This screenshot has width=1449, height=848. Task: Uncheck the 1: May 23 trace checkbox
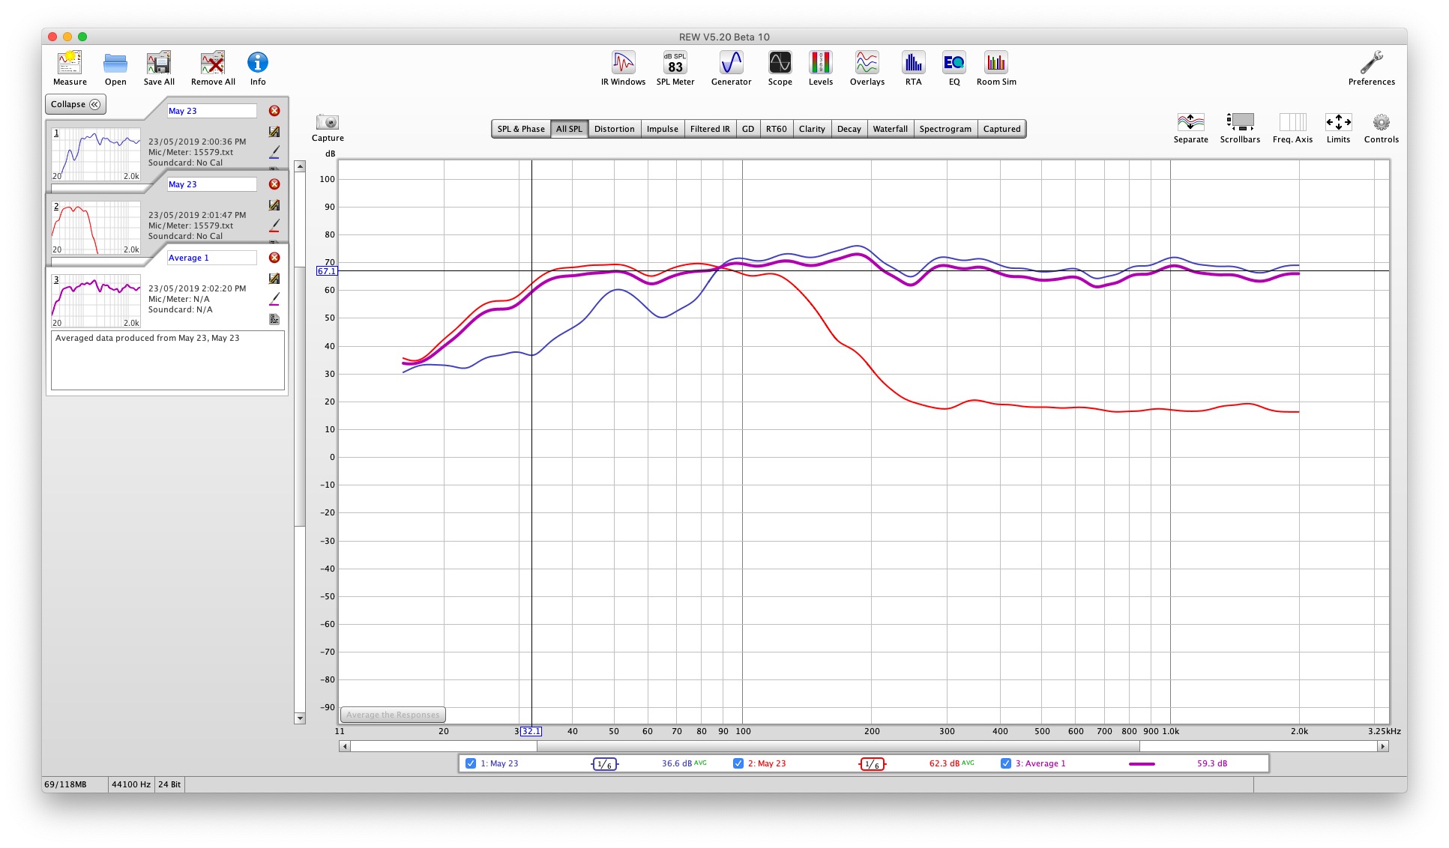point(471,763)
